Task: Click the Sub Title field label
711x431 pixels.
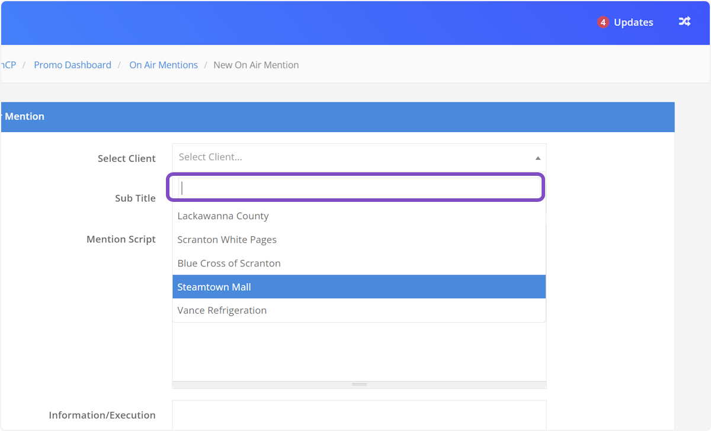Action: click(x=135, y=198)
